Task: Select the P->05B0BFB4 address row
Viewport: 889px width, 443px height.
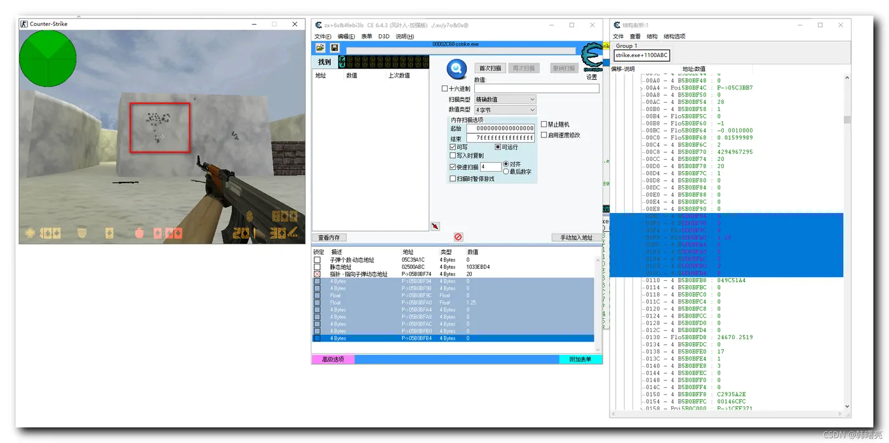Action: coord(453,338)
